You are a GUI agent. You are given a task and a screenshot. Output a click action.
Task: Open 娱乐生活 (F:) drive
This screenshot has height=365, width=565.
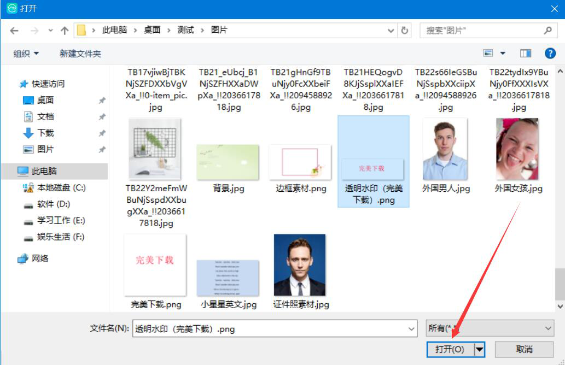click(x=61, y=237)
